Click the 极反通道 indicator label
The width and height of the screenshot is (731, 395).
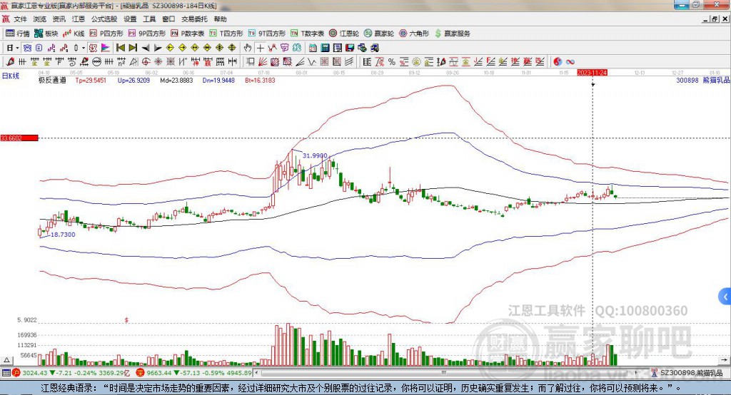52,80
